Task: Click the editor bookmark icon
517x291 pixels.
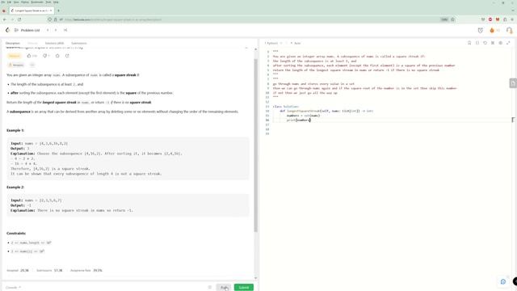Action: (469, 43)
